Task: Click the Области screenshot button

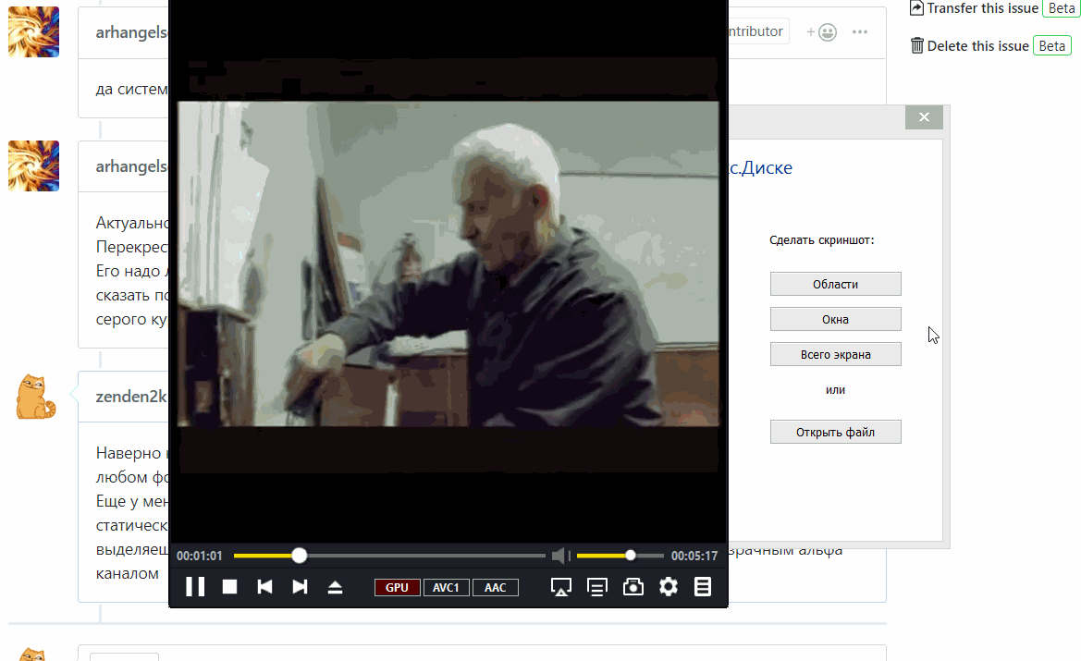Action: pos(836,284)
